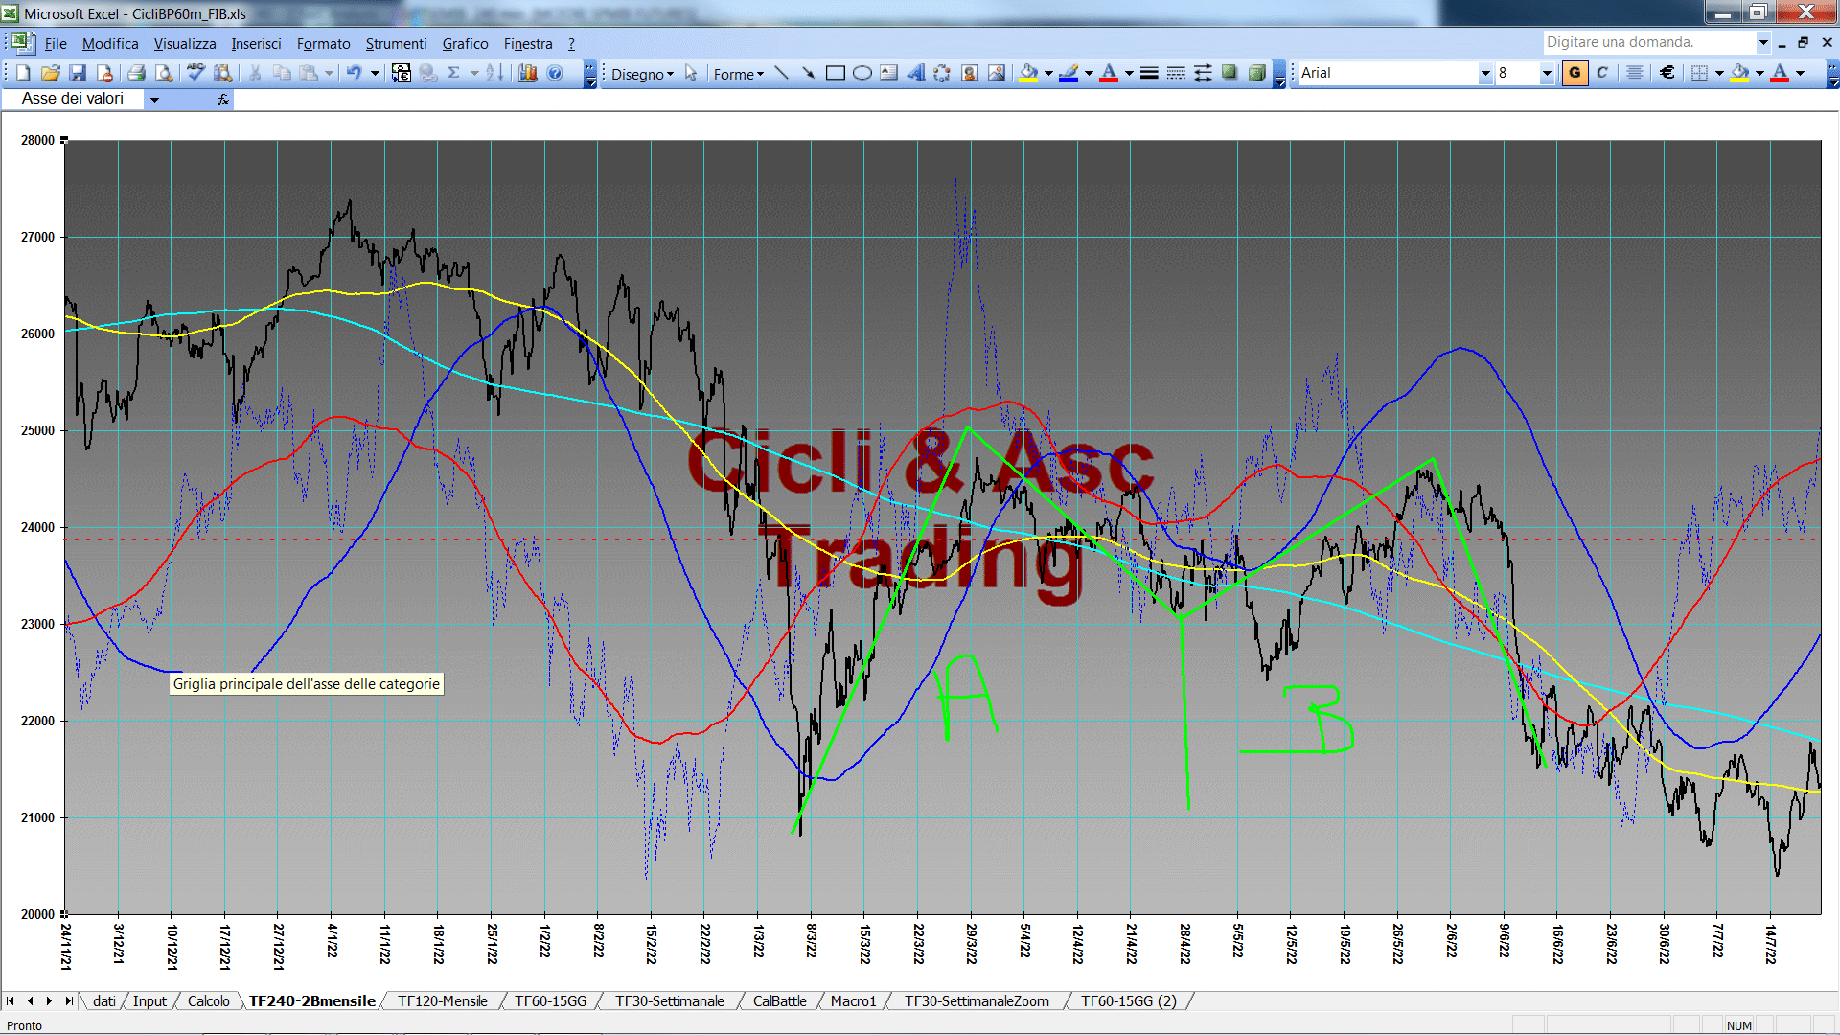Open the AutoSum functions dropdown arrow
This screenshot has height=1035, width=1840.
pos(474,73)
